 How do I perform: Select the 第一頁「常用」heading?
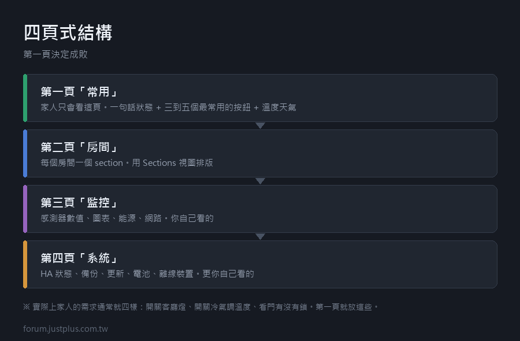pos(79,91)
